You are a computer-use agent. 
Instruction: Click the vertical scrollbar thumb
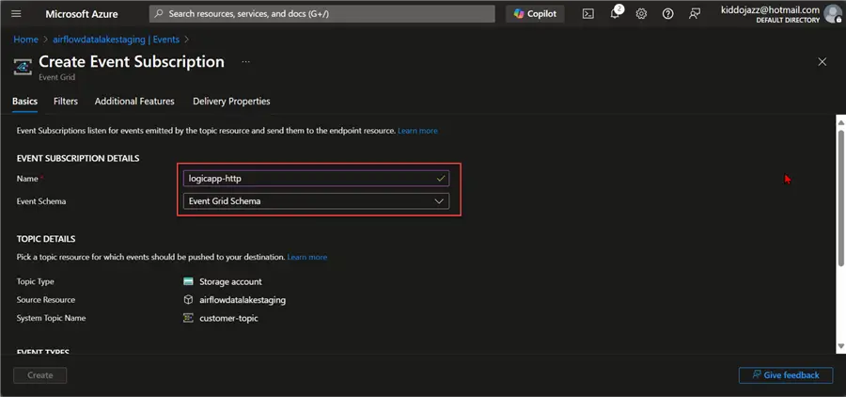click(840, 198)
